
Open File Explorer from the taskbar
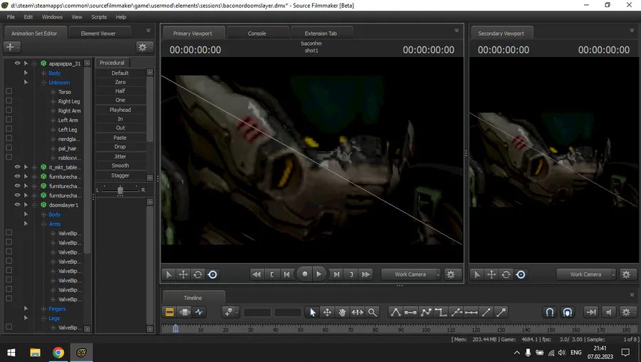point(35,353)
